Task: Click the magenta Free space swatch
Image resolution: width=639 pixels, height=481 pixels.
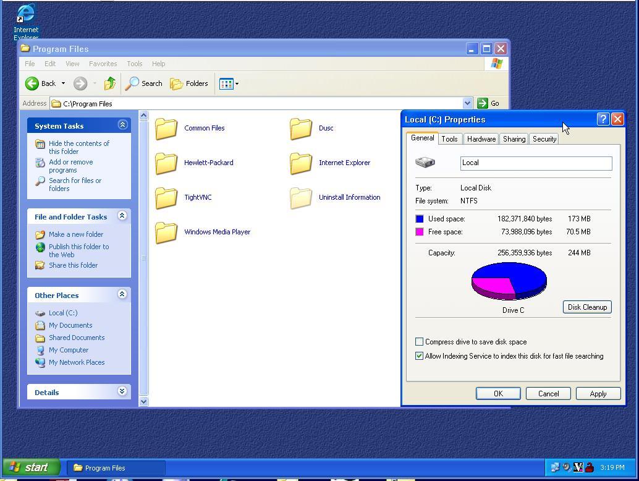Action: click(x=420, y=232)
